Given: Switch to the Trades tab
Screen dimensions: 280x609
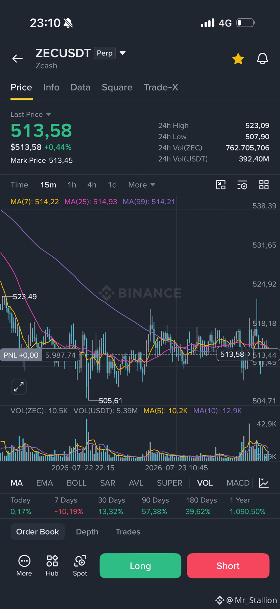Looking at the screenshot, I should pyautogui.click(x=128, y=532).
